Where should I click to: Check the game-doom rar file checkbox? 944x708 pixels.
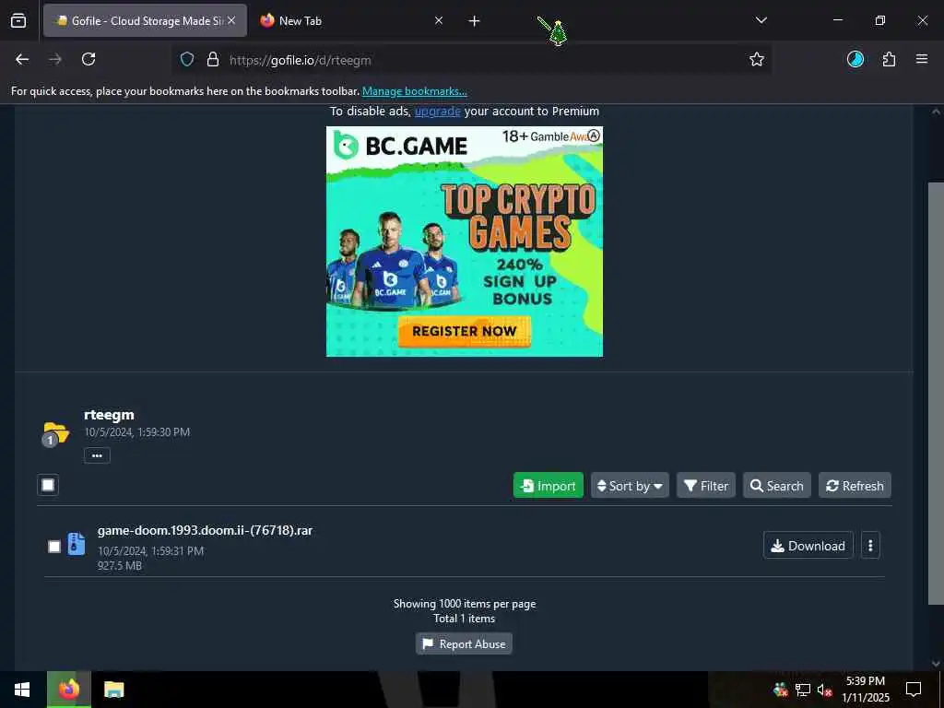tap(54, 547)
